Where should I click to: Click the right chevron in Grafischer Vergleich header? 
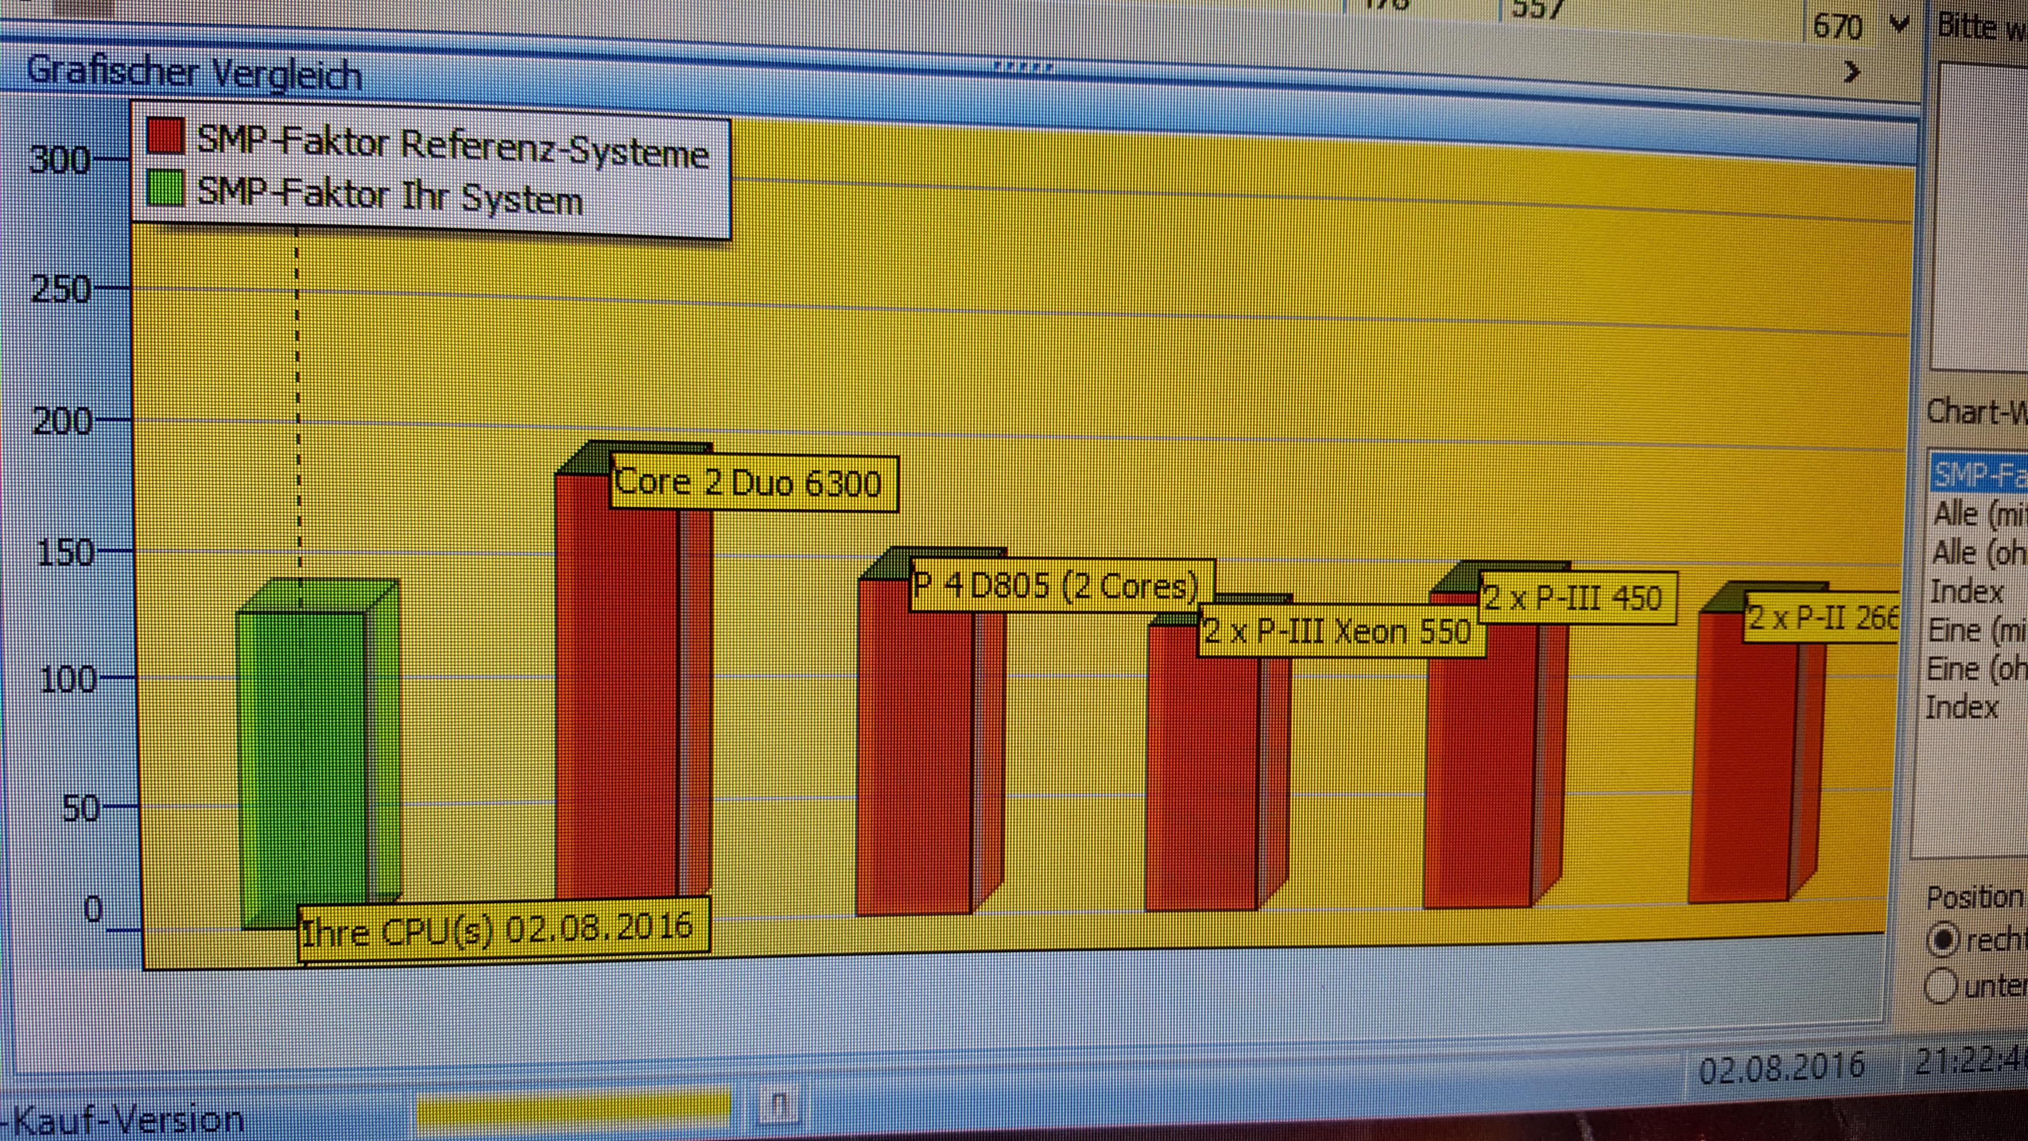pos(1852,72)
